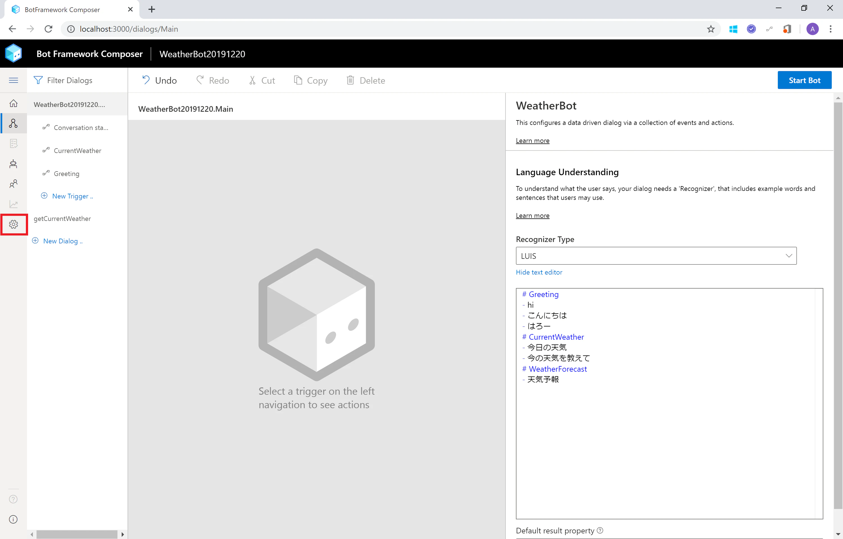The height and width of the screenshot is (539, 843).
Task: Open the info icon at sidebar bottom
Action: click(x=13, y=519)
